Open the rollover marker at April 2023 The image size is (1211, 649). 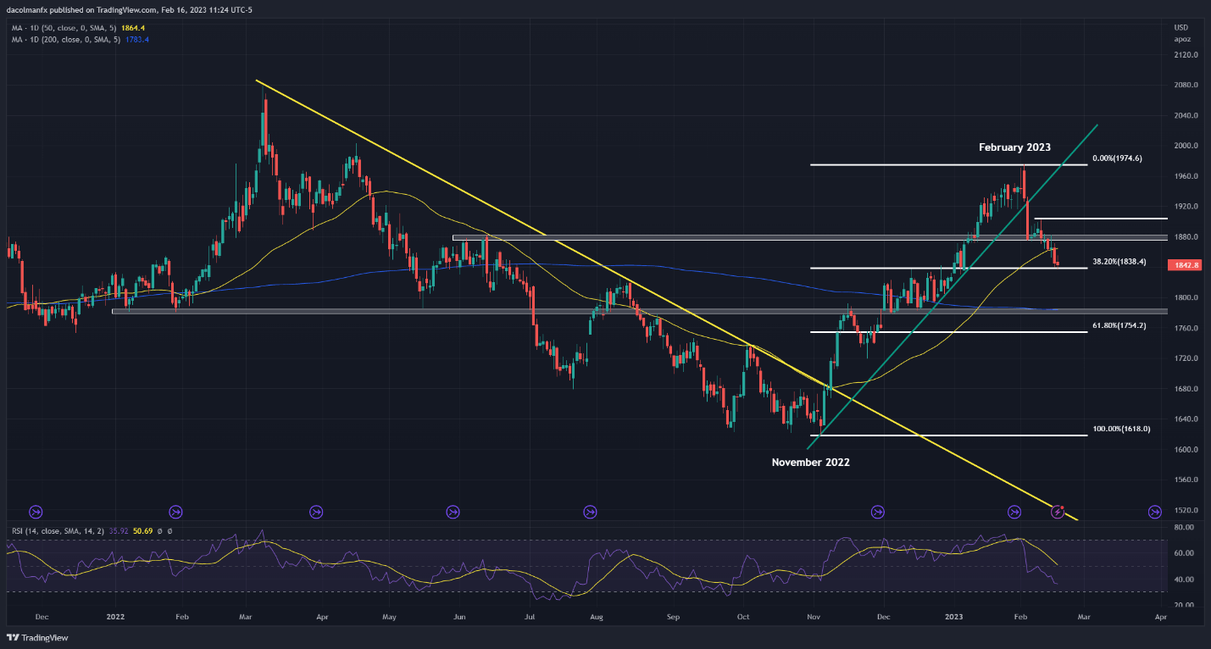1155,512
